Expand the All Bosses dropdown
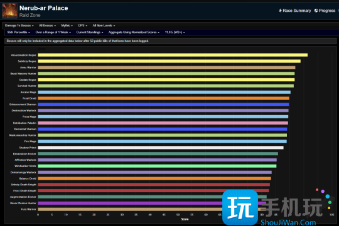Image resolution: width=339 pixels, height=226 pixels. click(x=47, y=26)
